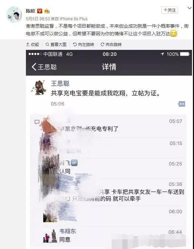Collapse the image with 收起
This screenshot has width=194, height=249.
click(x=33, y=45)
